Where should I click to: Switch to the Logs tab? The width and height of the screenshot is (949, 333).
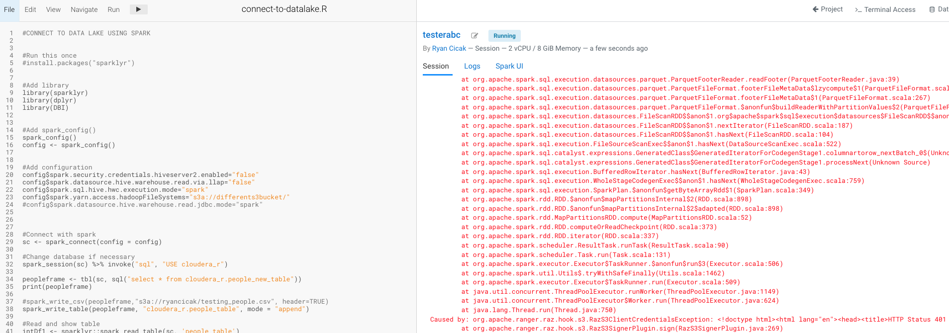(472, 66)
